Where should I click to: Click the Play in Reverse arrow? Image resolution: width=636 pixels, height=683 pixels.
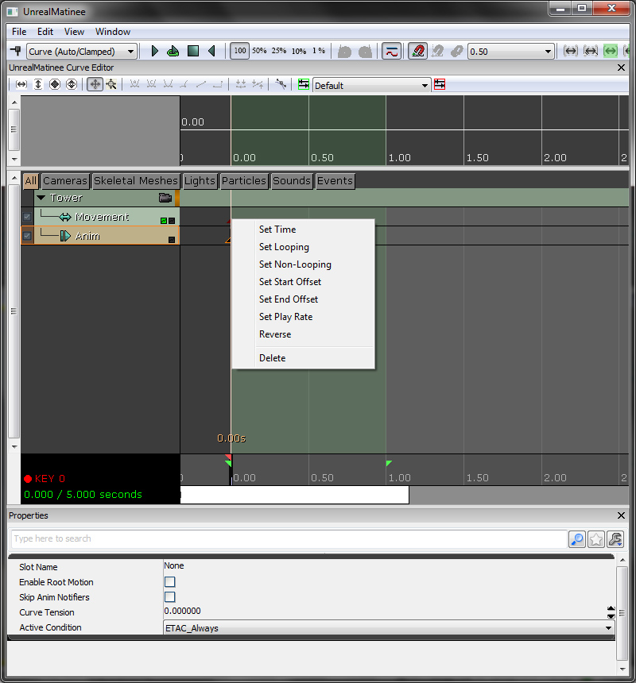coord(211,51)
